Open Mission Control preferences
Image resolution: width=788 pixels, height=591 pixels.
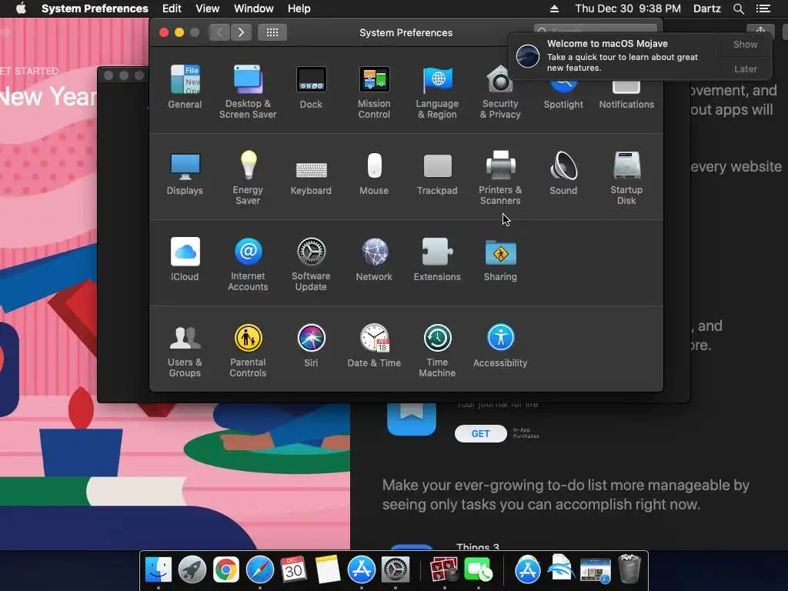[374, 92]
